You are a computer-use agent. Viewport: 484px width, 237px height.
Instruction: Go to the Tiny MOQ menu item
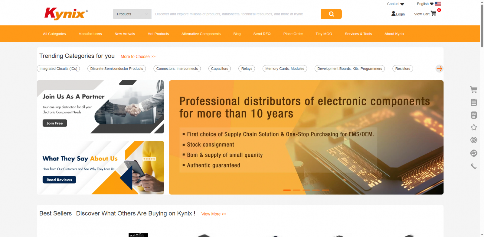(324, 34)
